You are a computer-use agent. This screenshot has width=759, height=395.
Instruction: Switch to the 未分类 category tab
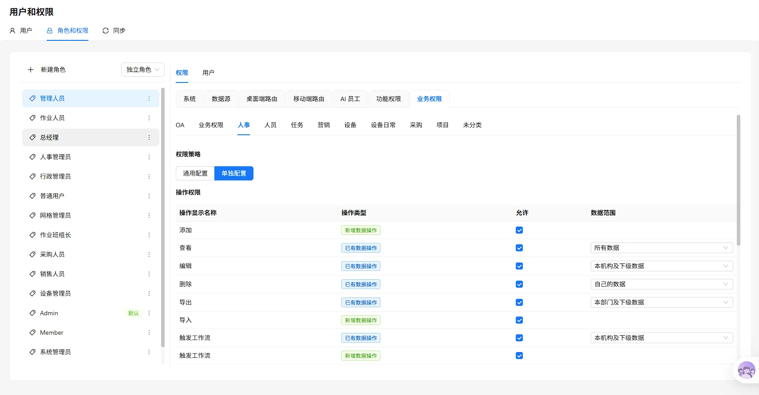[x=472, y=125]
